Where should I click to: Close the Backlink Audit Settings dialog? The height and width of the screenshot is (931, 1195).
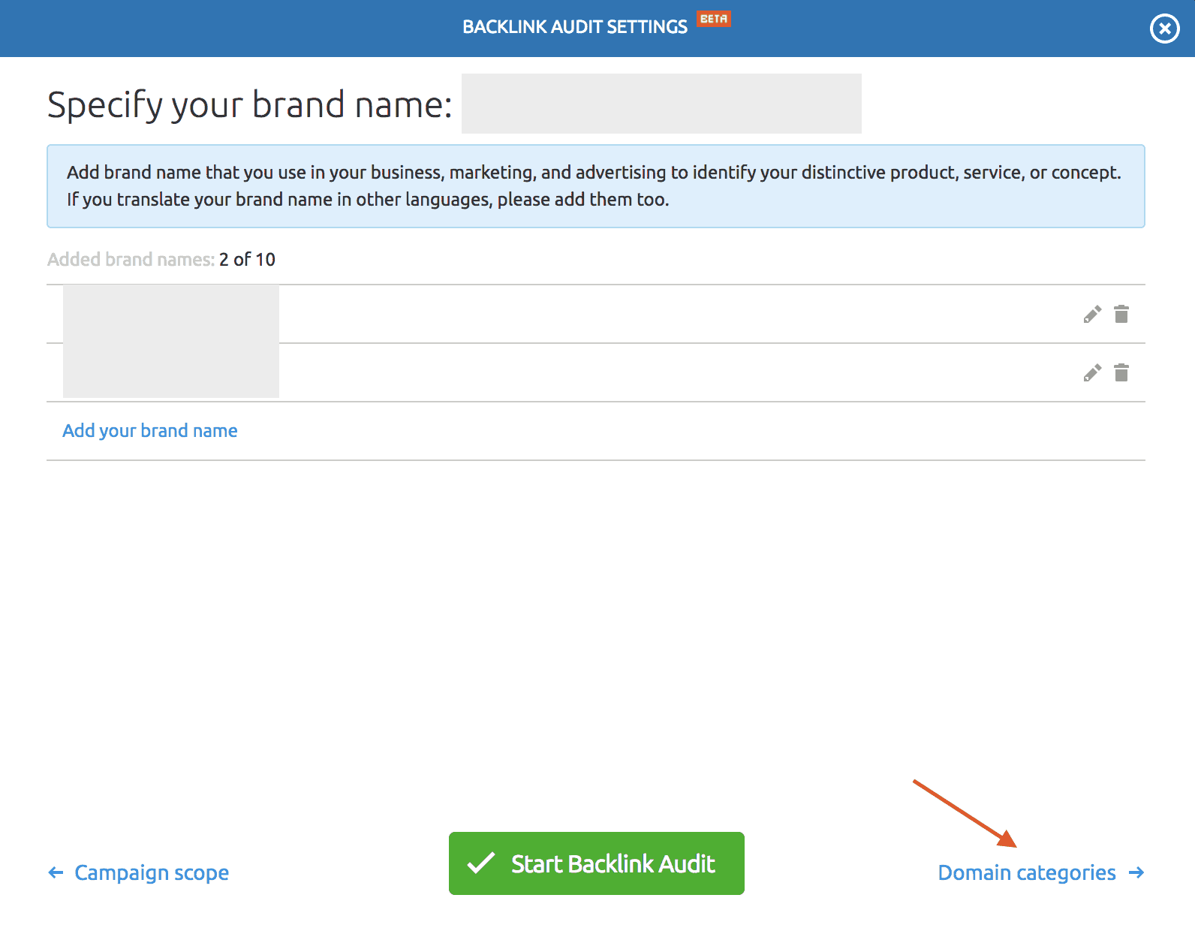tap(1164, 29)
